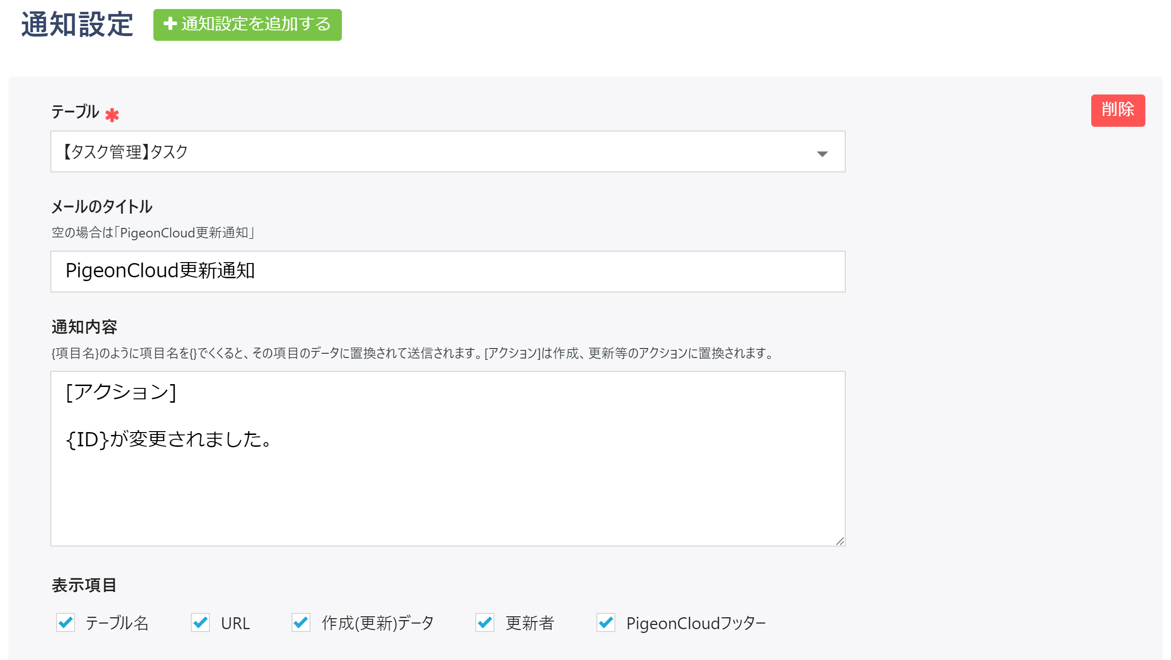
Task: Click the red asterisk next to テーブル
Action: [x=112, y=114]
